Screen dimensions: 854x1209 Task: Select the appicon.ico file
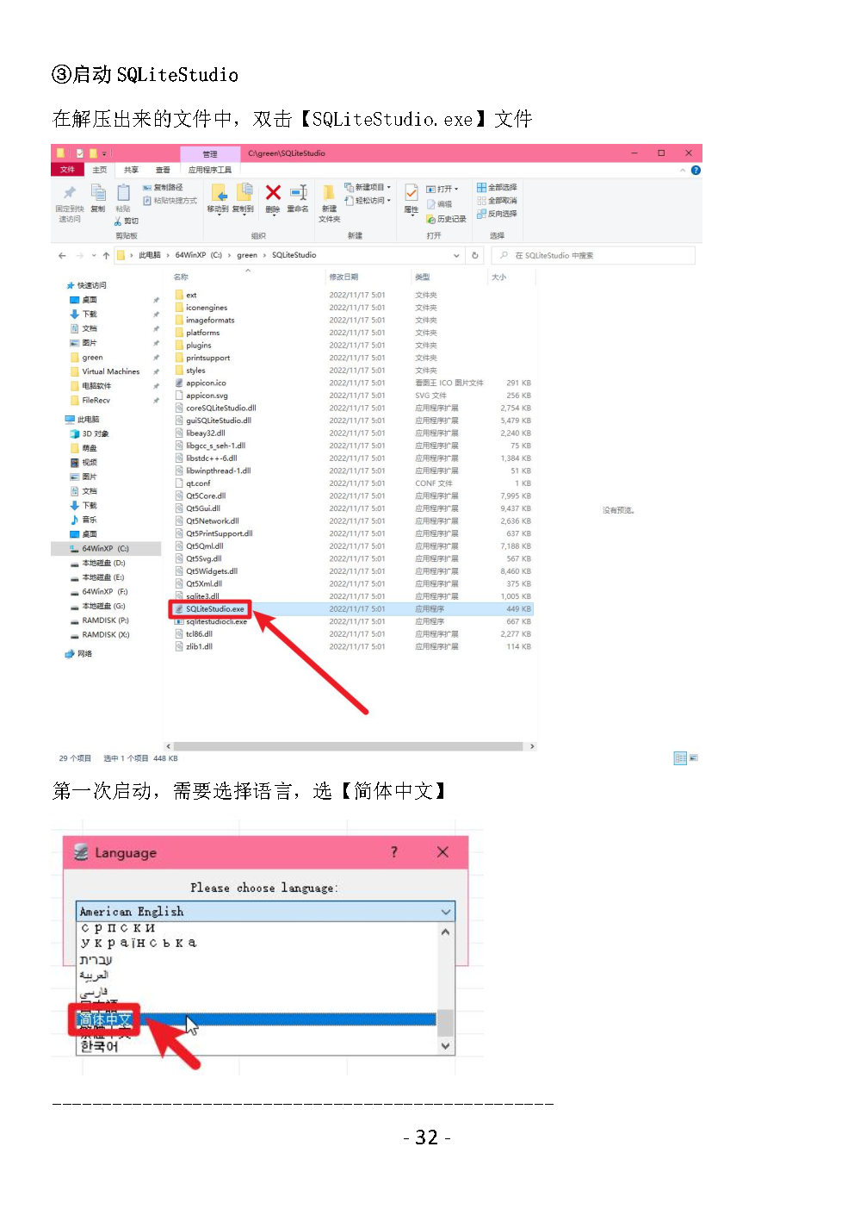coord(206,383)
